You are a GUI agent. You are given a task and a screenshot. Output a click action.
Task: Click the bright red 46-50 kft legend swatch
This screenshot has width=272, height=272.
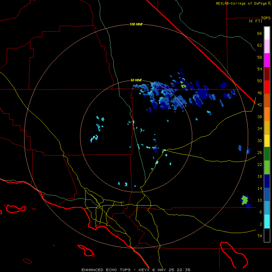(267, 87)
